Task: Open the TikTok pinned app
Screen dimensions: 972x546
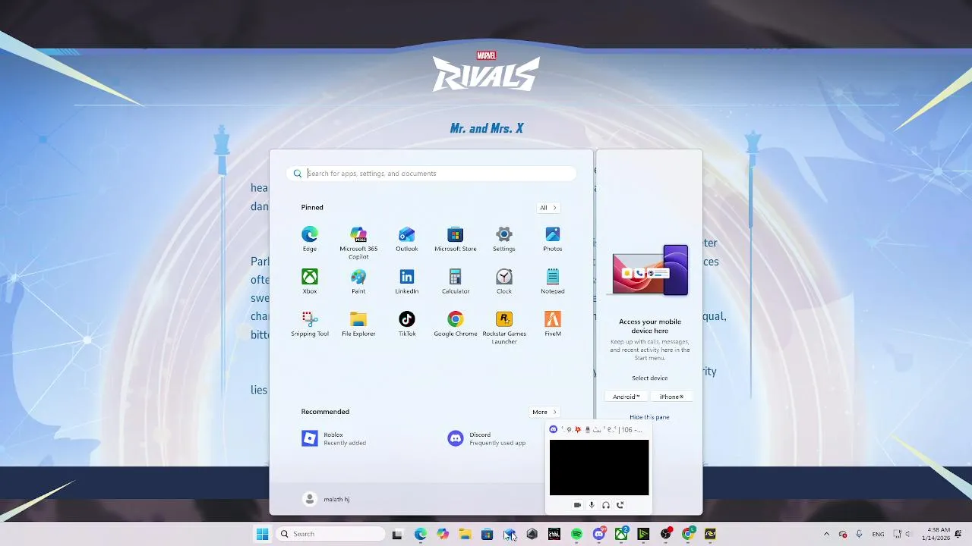Action: click(407, 323)
